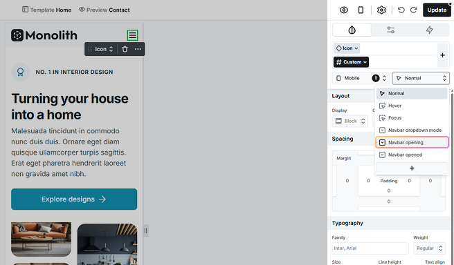454x265 pixels.
Task: Click the bottom padding value 0
Action: [388, 190]
